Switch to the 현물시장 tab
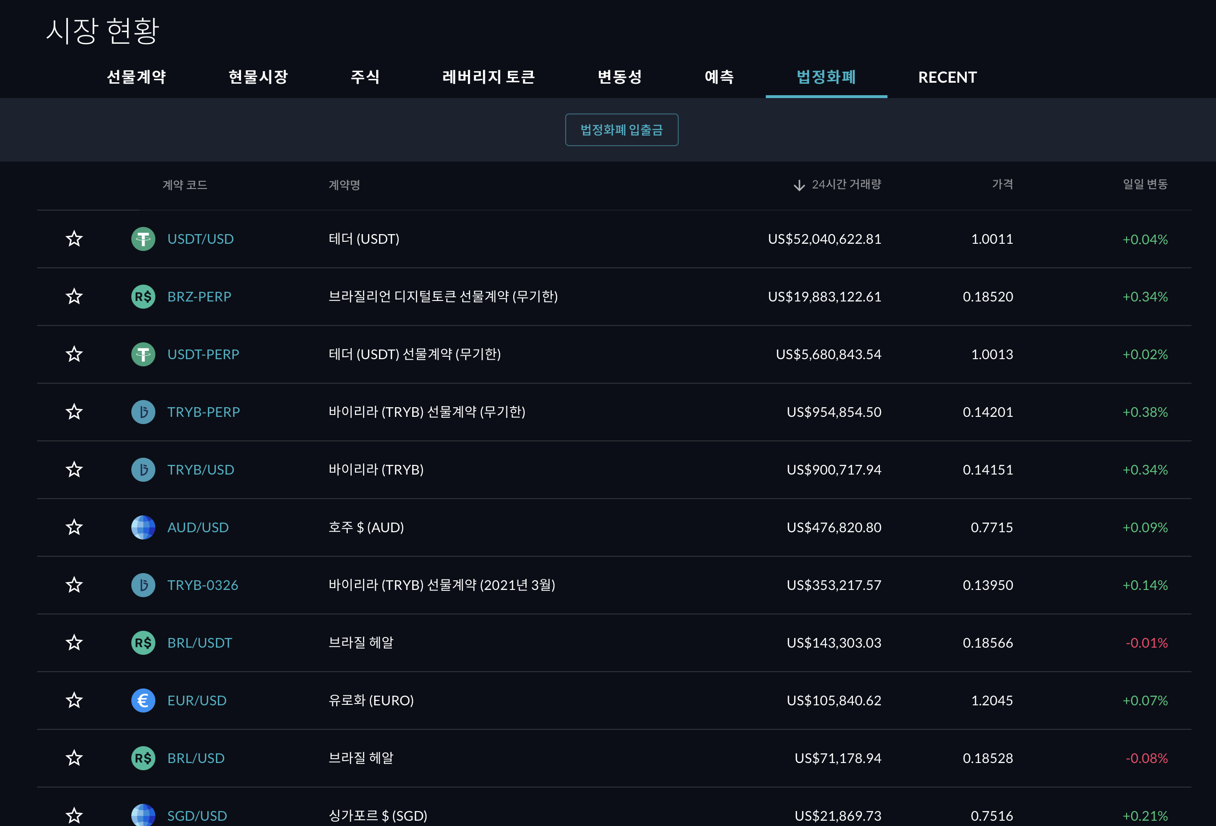1216x826 pixels. pyautogui.click(x=258, y=77)
